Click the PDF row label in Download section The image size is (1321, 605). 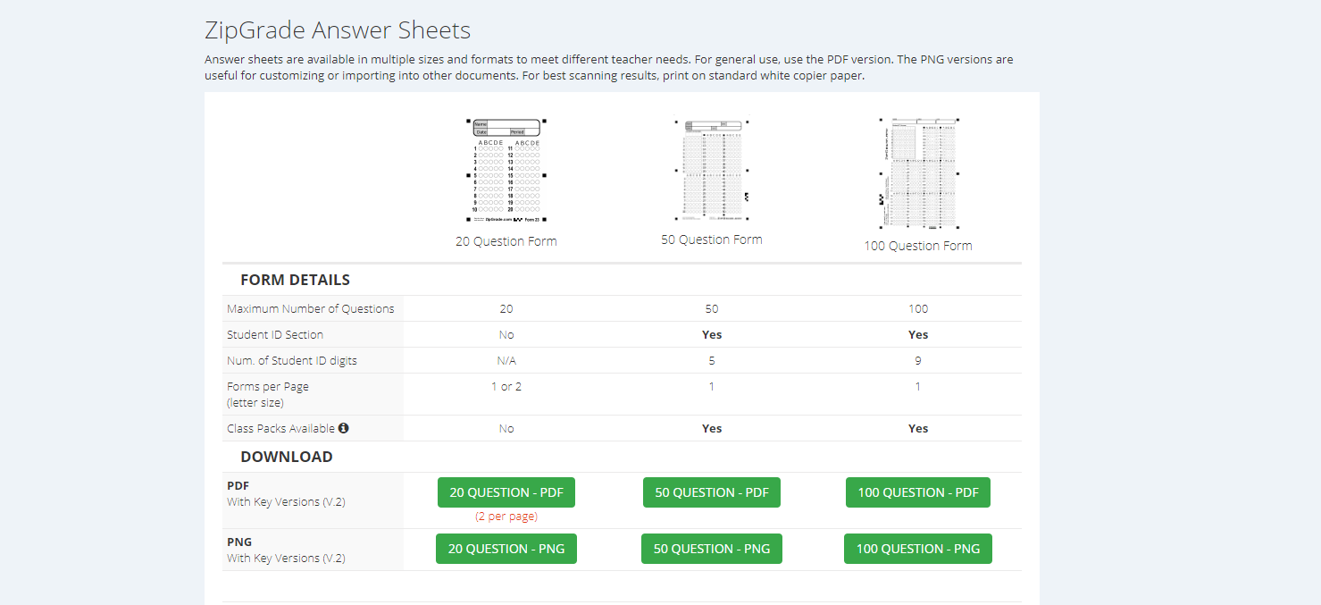coord(238,485)
